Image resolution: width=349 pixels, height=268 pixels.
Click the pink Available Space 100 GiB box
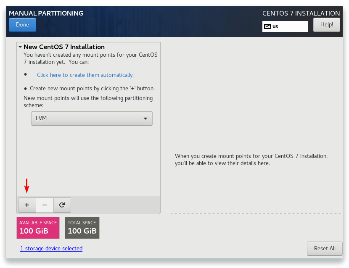(38, 228)
